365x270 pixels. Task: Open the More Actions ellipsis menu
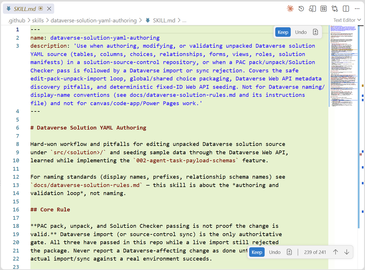357,9
